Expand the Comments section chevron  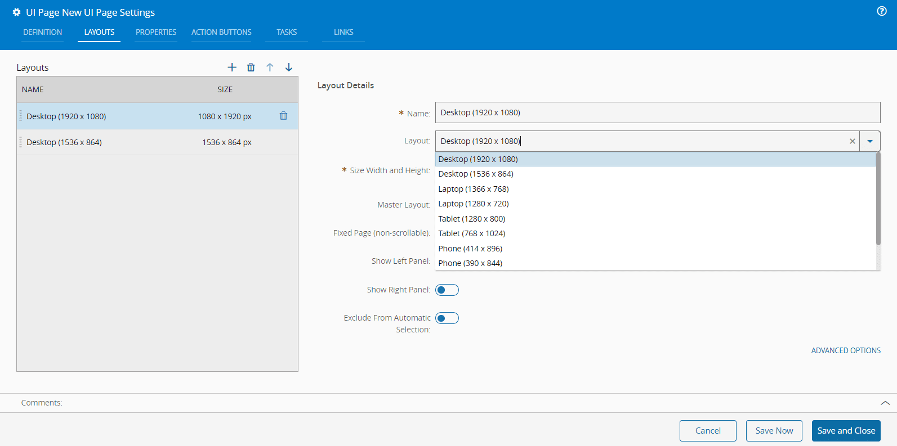point(885,403)
